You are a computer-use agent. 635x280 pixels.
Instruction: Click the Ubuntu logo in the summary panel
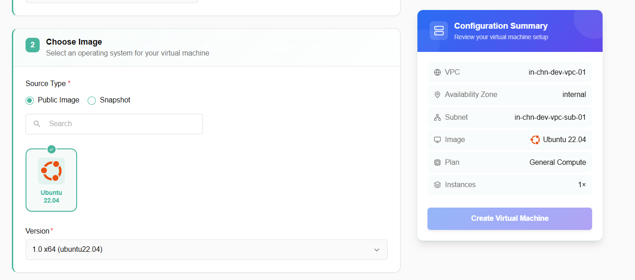535,140
